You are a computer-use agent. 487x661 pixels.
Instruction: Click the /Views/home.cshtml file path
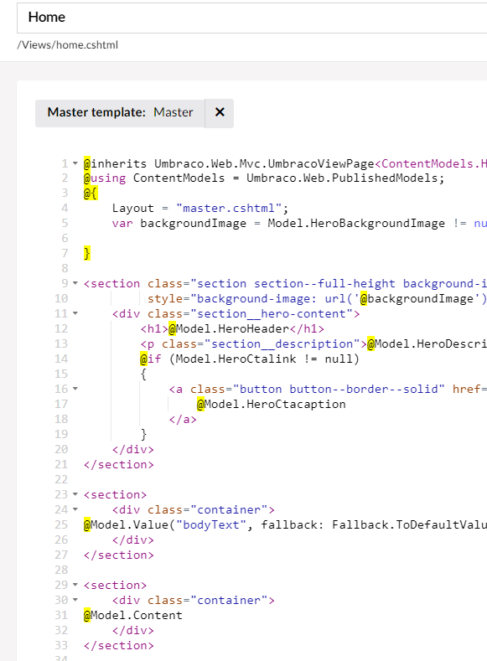point(67,45)
